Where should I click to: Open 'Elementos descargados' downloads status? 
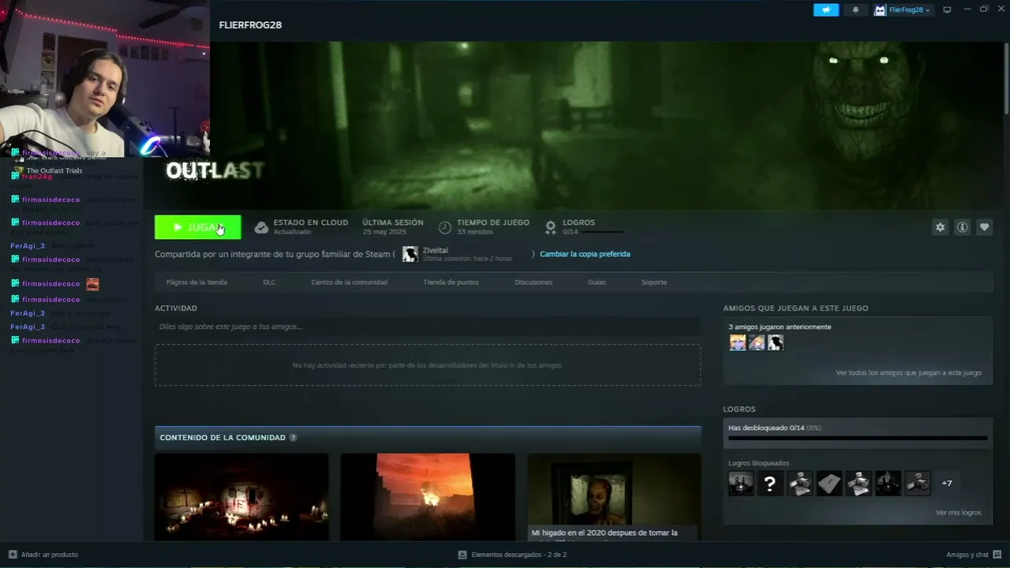[512, 555]
